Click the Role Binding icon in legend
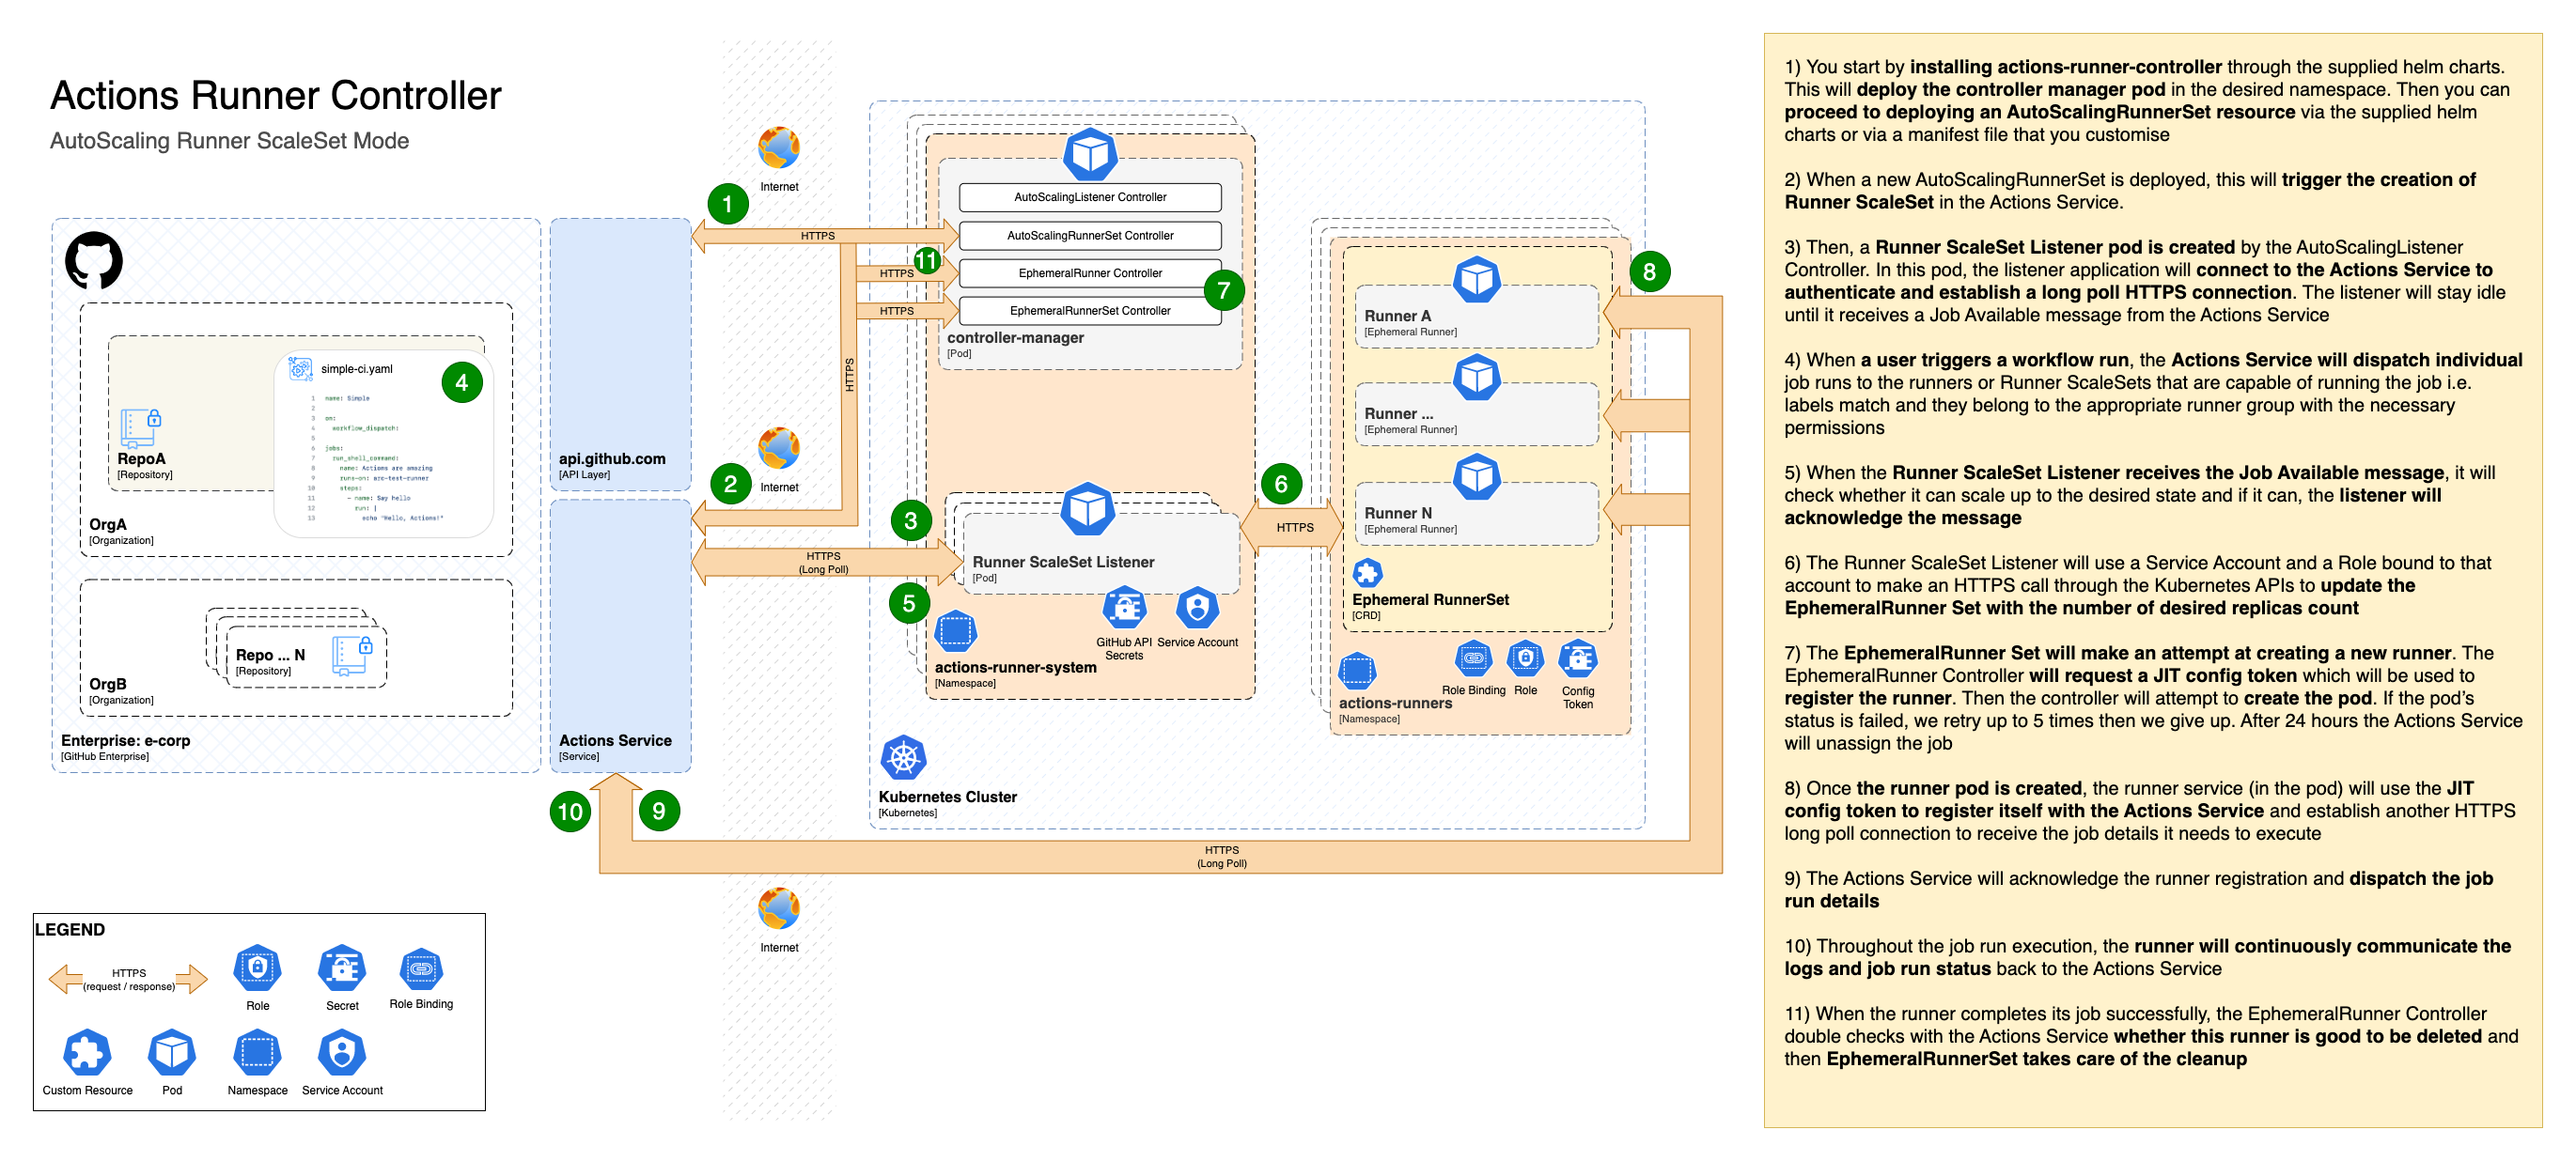This screenshot has height=1161, width=2576. click(x=421, y=969)
